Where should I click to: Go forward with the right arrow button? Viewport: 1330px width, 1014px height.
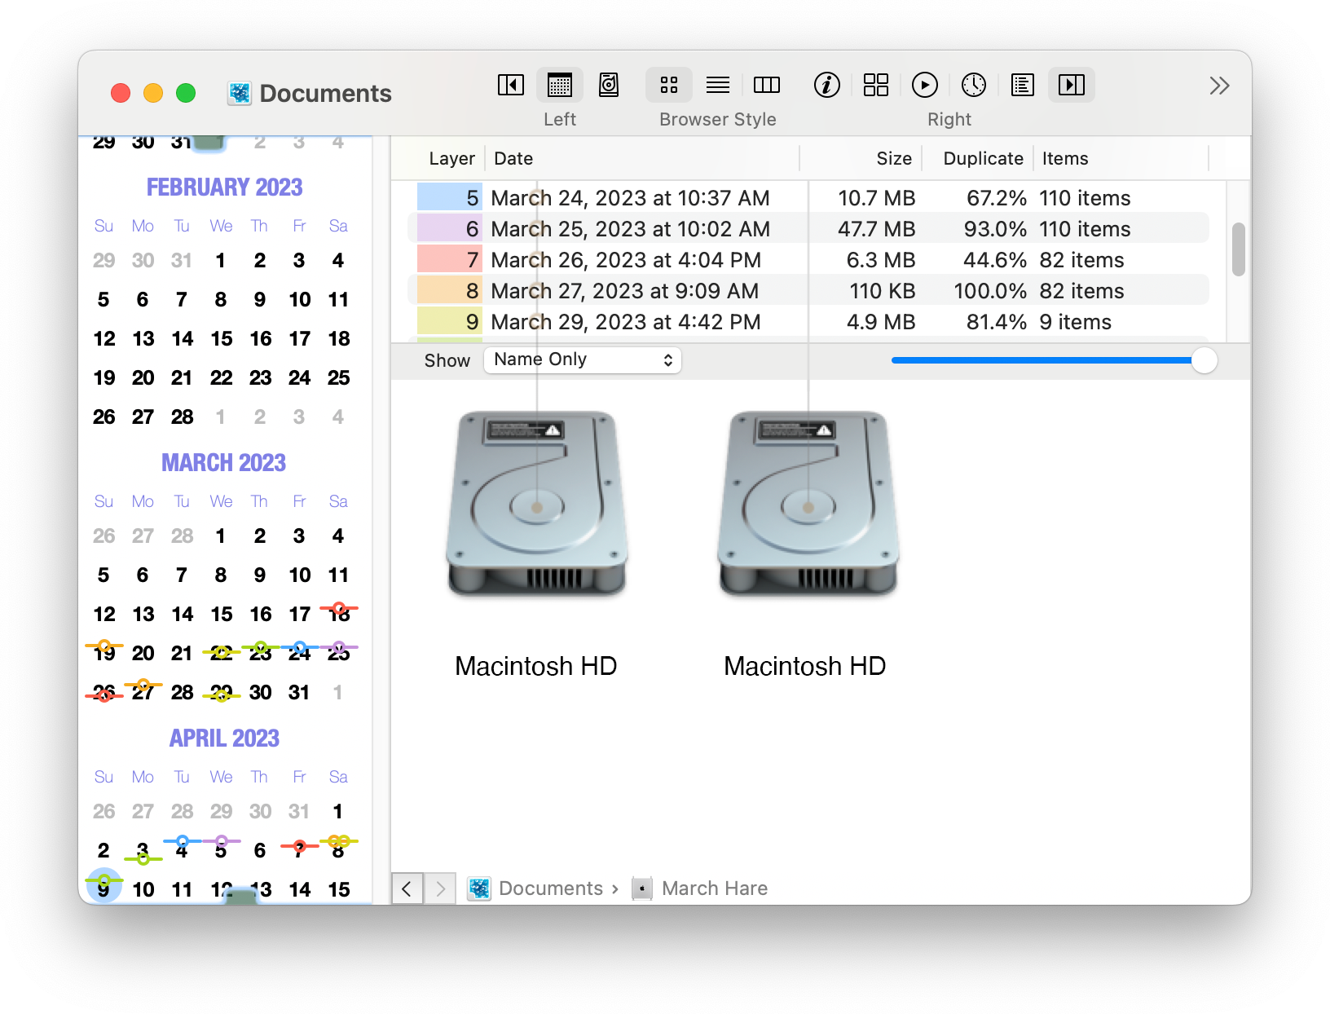tap(441, 888)
